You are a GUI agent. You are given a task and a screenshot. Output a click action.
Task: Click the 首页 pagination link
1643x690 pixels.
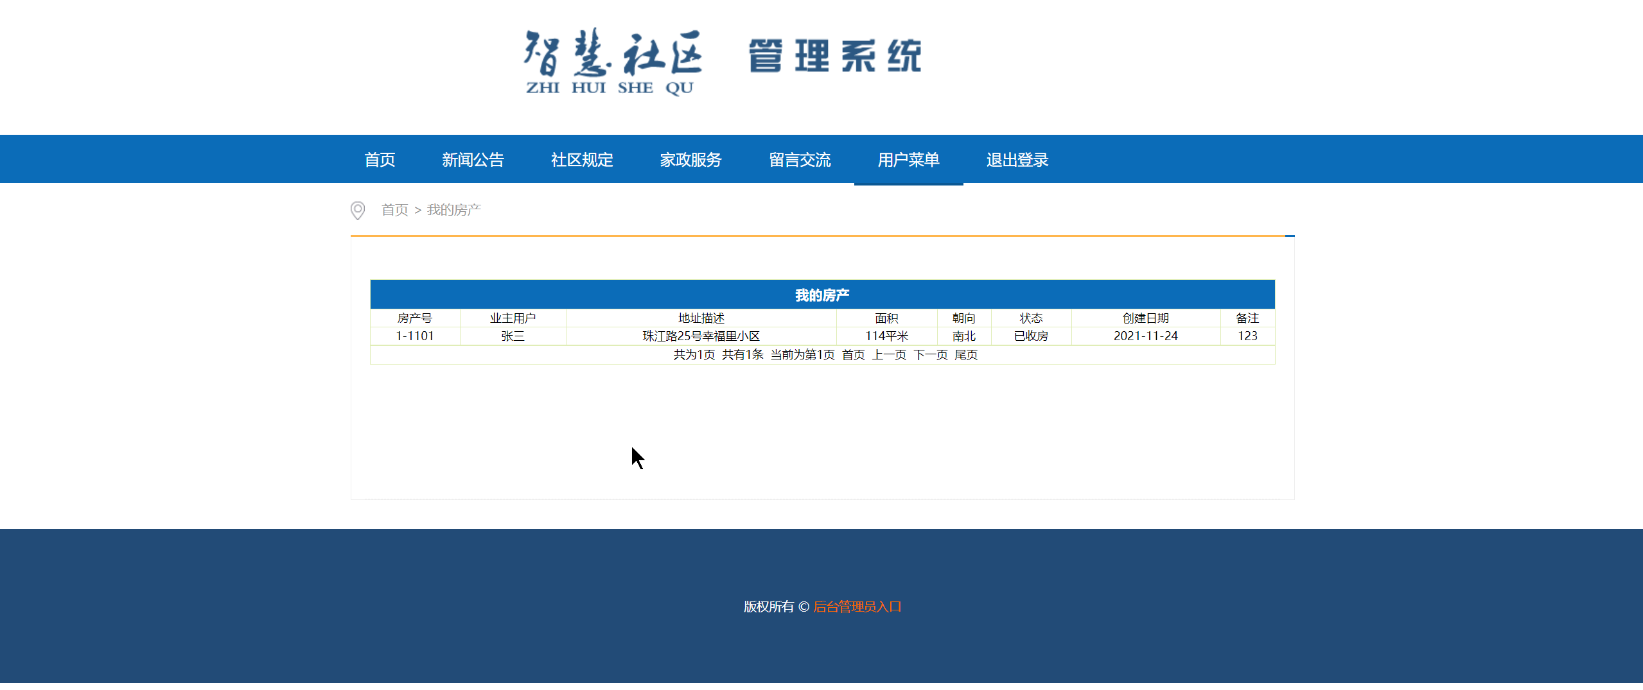click(x=854, y=355)
